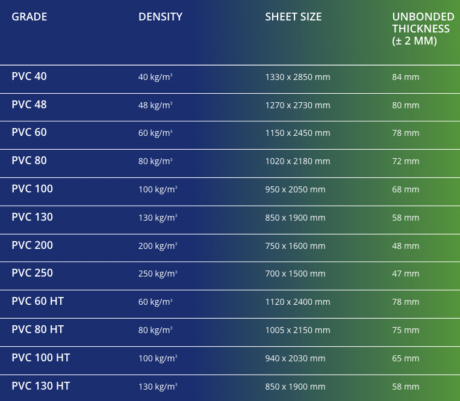Click the SHEET SIZE column header

click(x=293, y=17)
